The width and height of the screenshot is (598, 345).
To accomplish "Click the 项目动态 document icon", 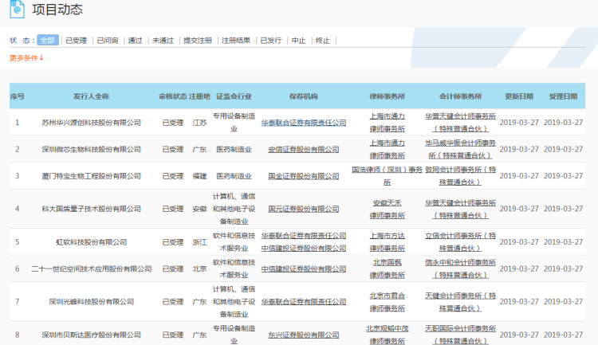I will coord(17,10).
